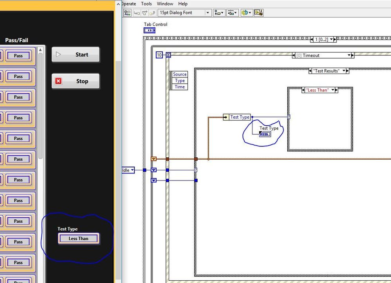Open the Reorder objects toolbar menu

pyautogui.click(x=246, y=13)
